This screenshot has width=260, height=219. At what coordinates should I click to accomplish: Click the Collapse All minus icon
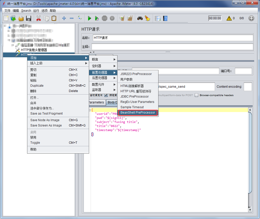pyautogui.click(x=72, y=18)
